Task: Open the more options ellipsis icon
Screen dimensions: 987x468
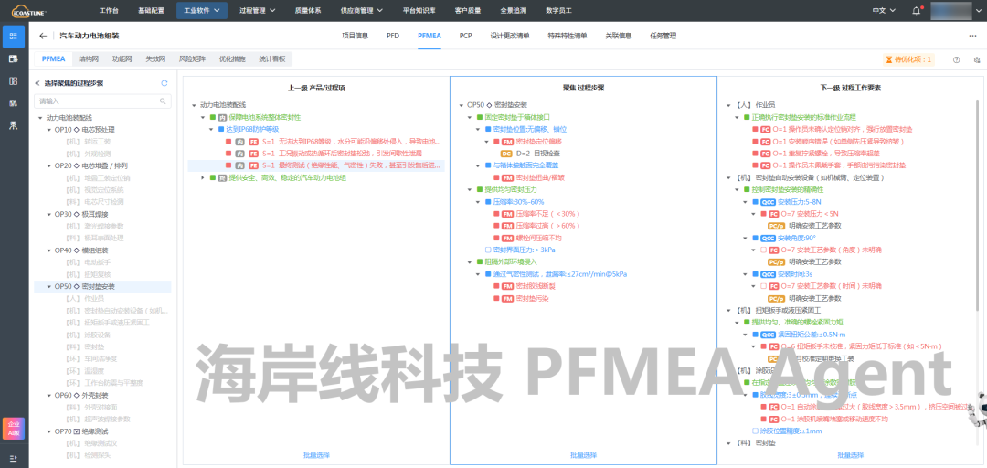Action: pyautogui.click(x=972, y=36)
